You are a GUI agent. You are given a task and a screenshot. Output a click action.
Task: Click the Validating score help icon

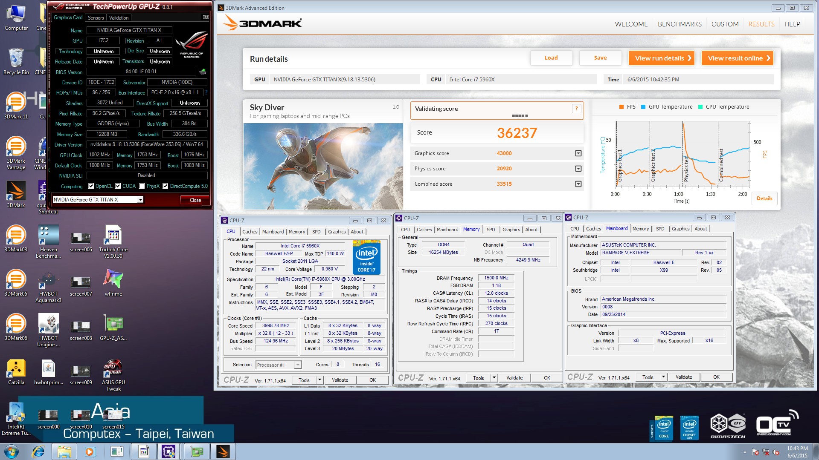576,109
